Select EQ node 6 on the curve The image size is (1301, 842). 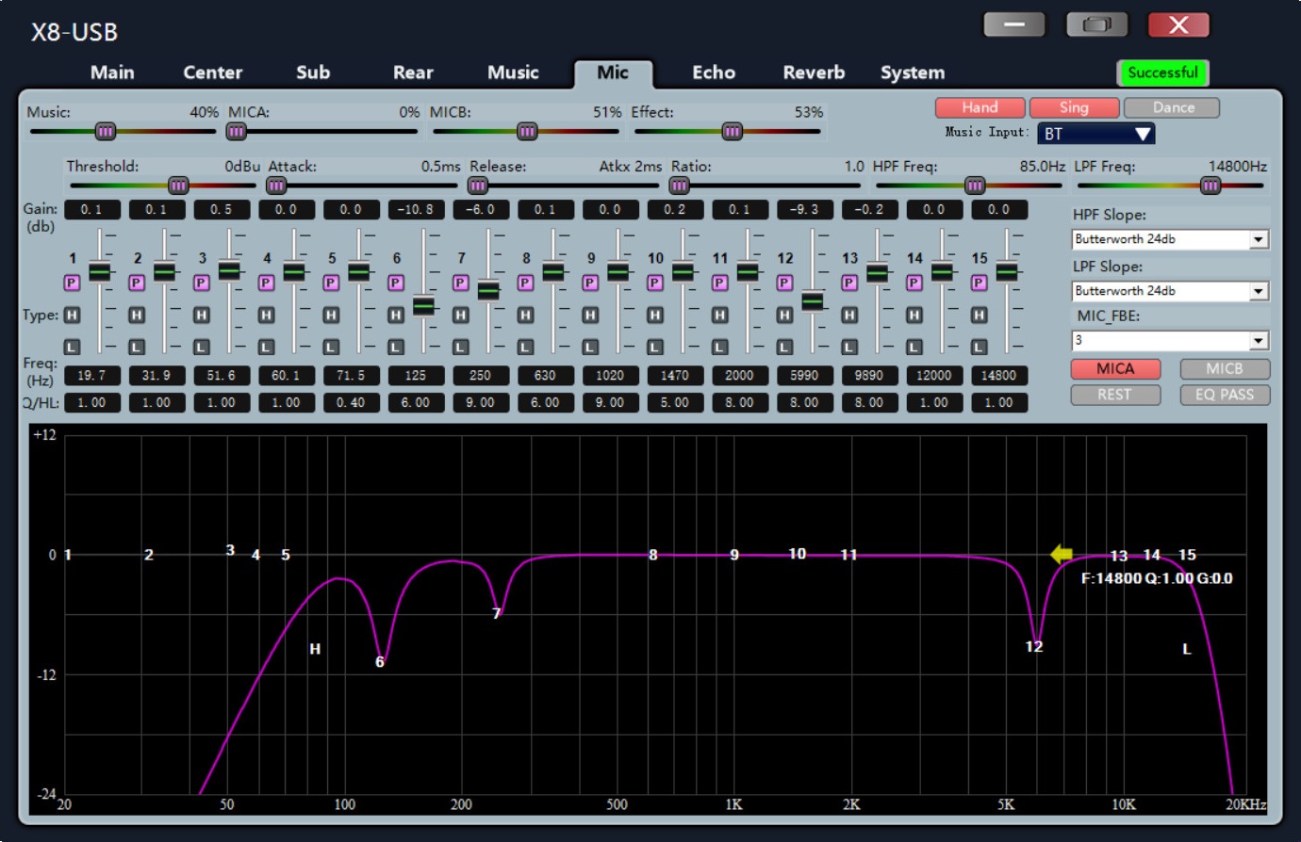point(380,661)
